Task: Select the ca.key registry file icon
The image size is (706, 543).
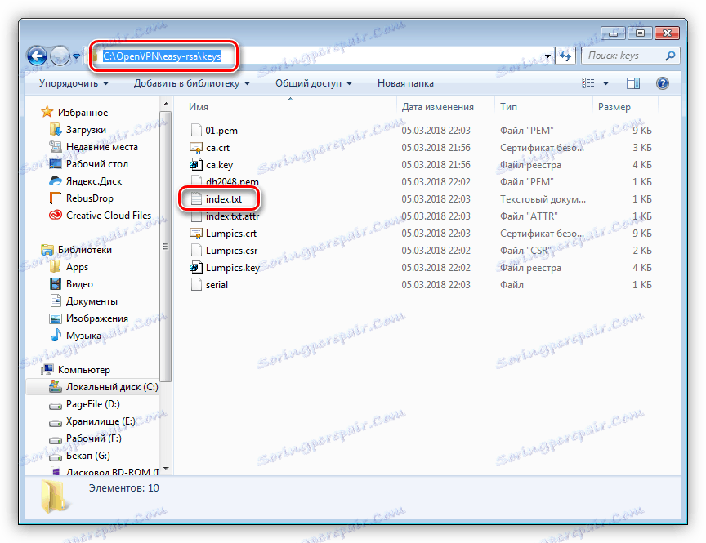Action: (196, 165)
